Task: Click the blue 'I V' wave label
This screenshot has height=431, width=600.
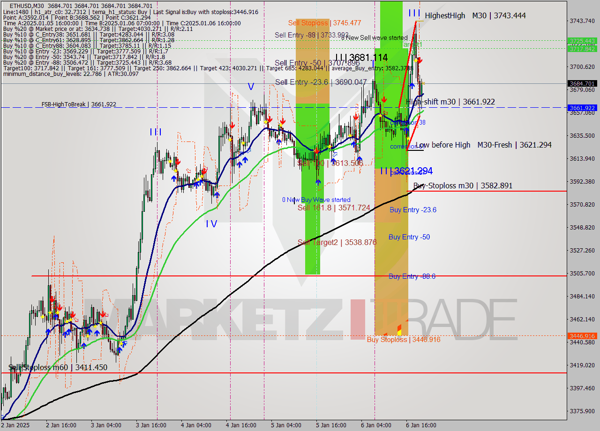Action: click(211, 224)
